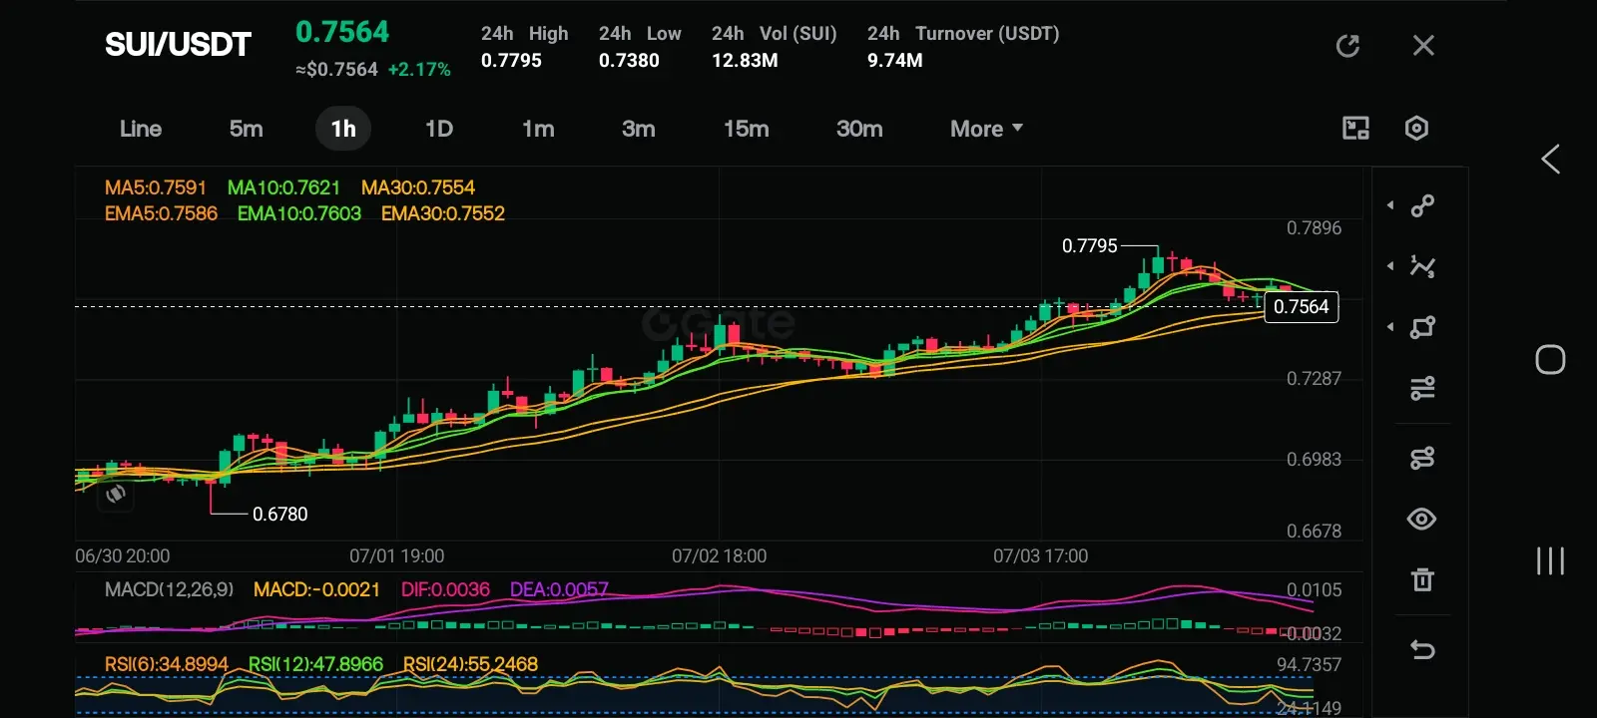Refresh the SUI/USDT chart data
The height and width of the screenshot is (718, 1597).
(x=1347, y=46)
